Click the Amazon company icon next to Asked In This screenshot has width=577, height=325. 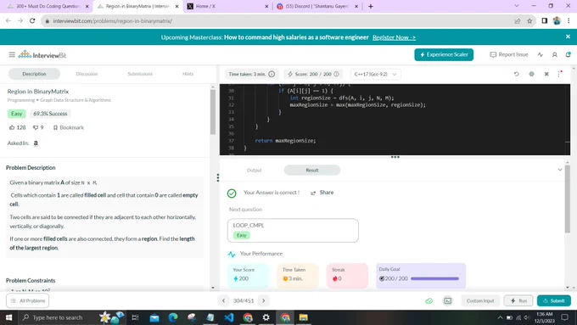[36, 143]
